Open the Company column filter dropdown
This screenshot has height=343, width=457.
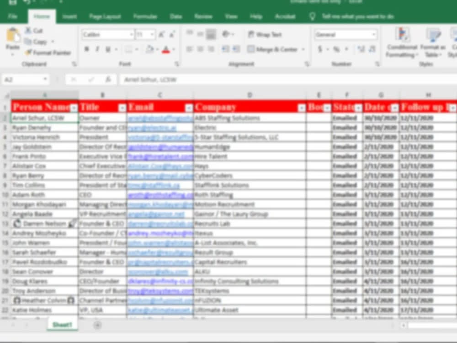click(x=302, y=108)
